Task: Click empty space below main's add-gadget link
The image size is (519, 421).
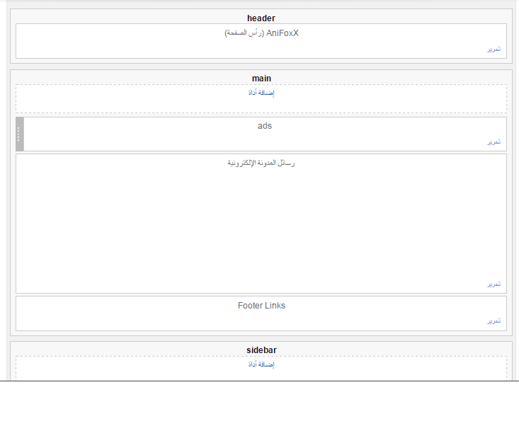Action: coord(261,105)
